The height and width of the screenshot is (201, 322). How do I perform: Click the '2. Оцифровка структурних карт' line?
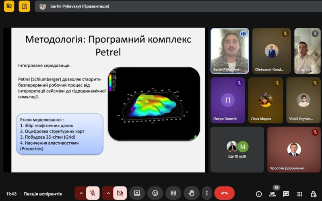52,131
